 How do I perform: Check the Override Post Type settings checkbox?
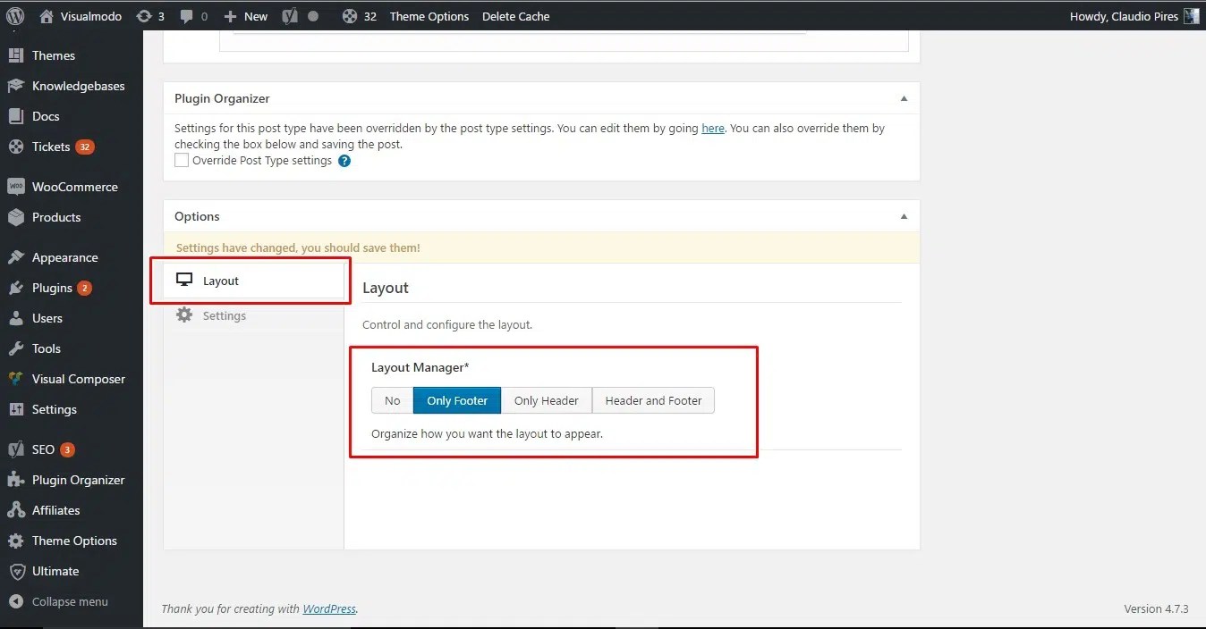(x=182, y=160)
